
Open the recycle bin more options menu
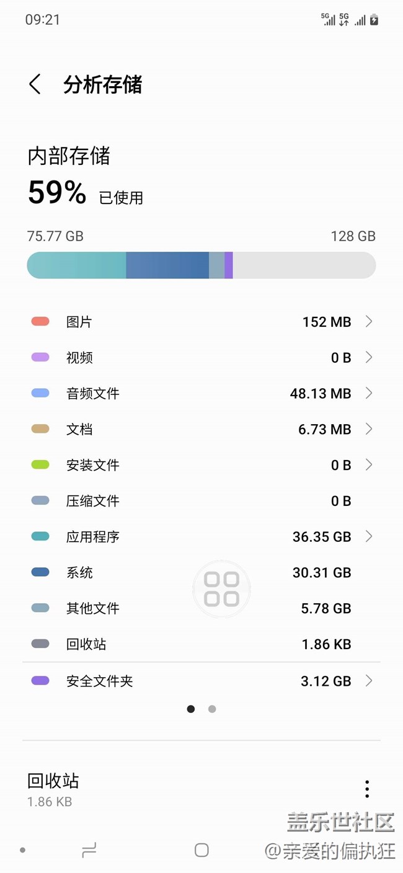tap(367, 789)
